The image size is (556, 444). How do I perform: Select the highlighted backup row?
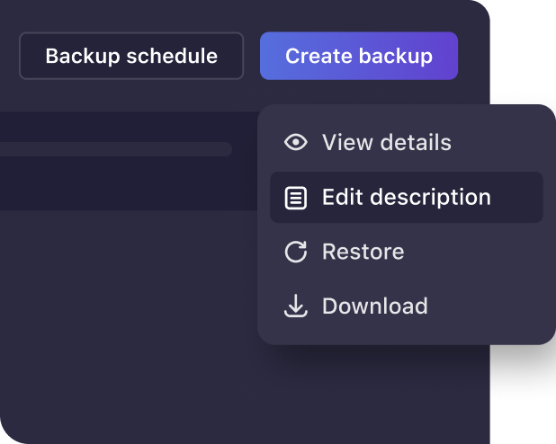click(129, 161)
